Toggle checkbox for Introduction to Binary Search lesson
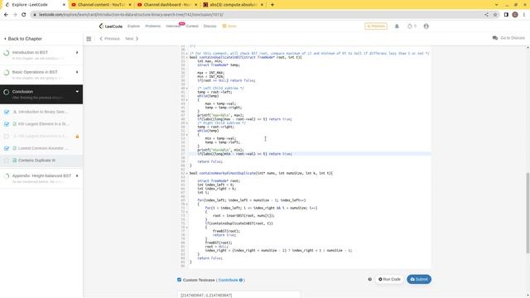Viewport: 530px width, 298px height. pyautogui.click(x=7, y=112)
